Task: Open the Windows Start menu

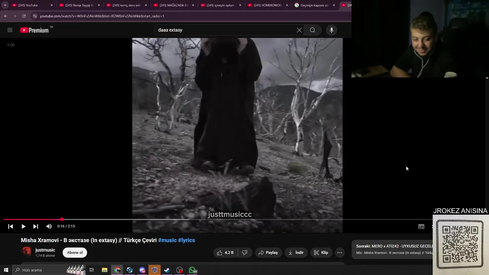Action: point(6,270)
